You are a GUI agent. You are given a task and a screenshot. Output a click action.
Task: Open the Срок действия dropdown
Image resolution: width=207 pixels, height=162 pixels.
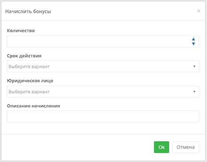[x=103, y=66]
